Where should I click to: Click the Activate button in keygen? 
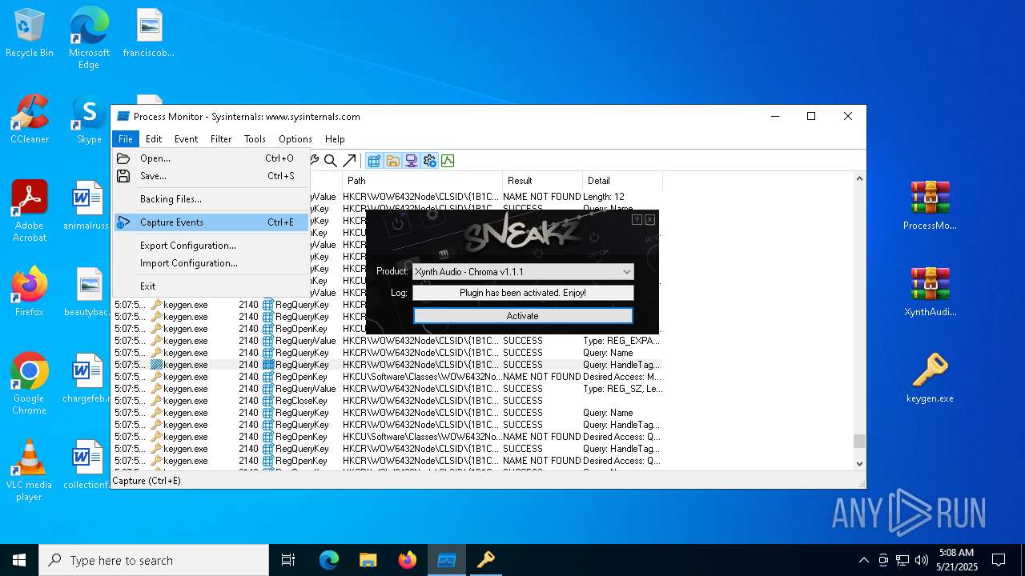(x=523, y=316)
